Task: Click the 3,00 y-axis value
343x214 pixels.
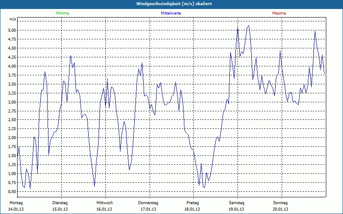Action: click(12, 102)
